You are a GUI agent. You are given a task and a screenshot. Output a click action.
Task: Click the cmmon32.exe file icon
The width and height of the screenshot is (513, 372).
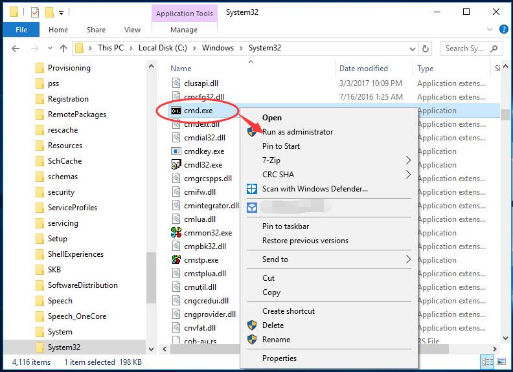point(176,233)
